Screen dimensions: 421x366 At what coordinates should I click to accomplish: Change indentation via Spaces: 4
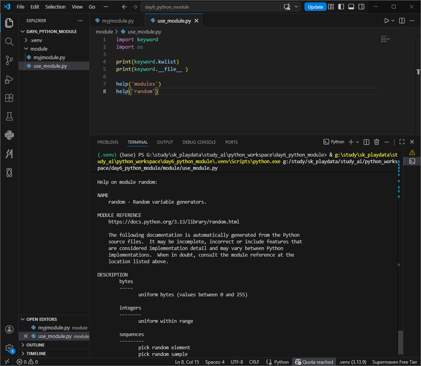pos(215,362)
